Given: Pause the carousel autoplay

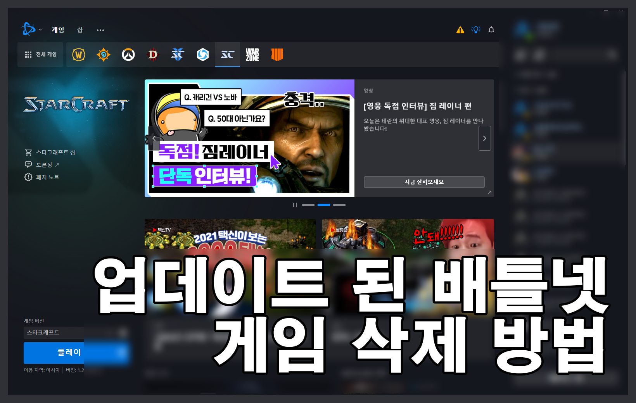Looking at the screenshot, I should pos(295,205).
